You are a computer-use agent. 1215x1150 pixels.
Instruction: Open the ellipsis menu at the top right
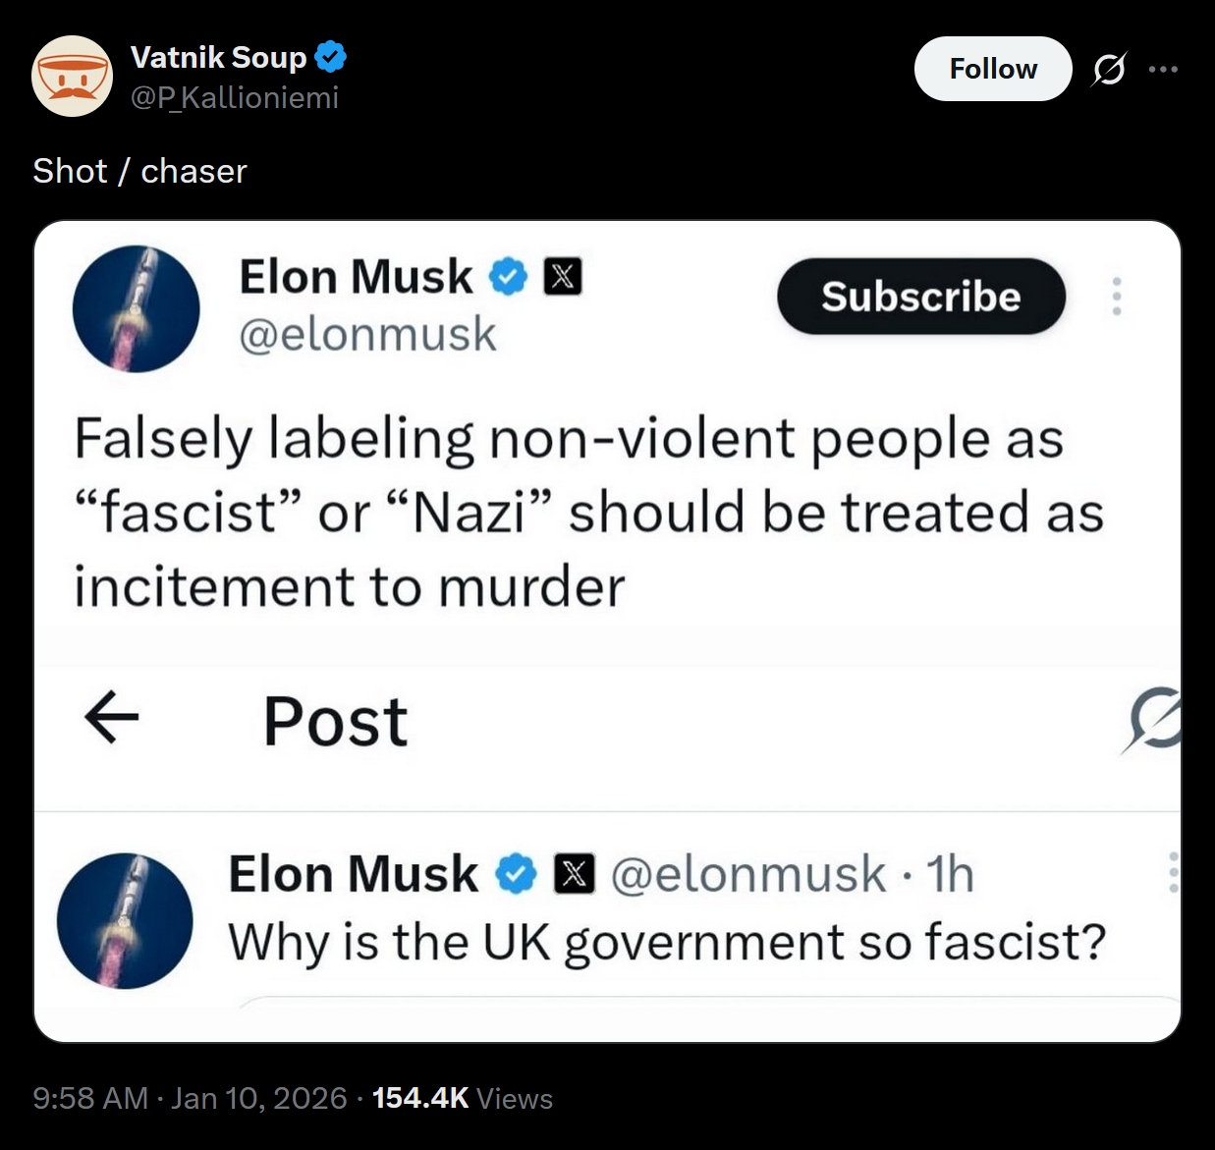click(1163, 69)
